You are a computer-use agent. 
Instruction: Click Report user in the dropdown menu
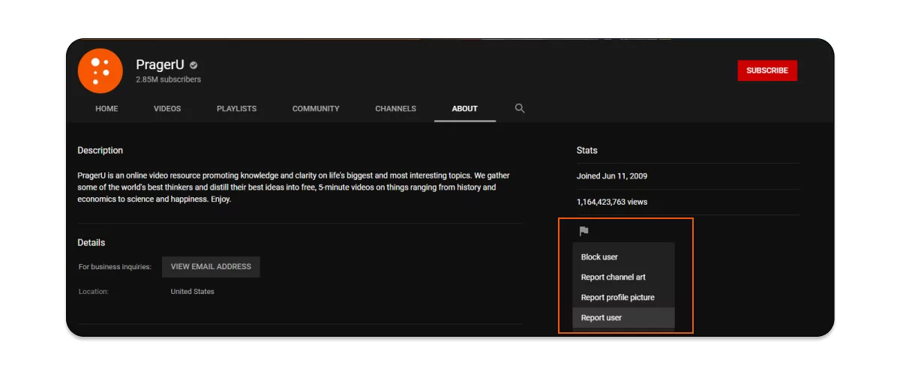(601, 318)
